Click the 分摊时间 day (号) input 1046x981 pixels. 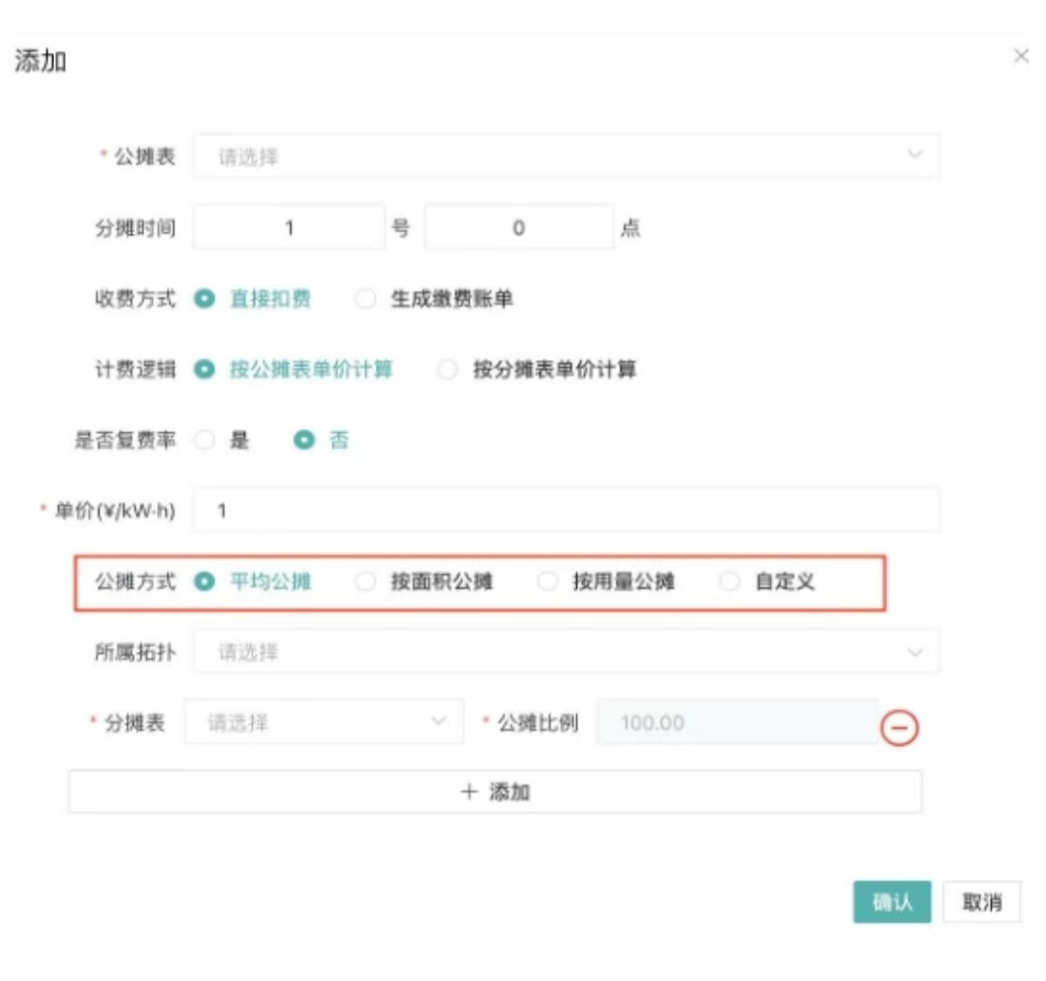tap(289, 229)
